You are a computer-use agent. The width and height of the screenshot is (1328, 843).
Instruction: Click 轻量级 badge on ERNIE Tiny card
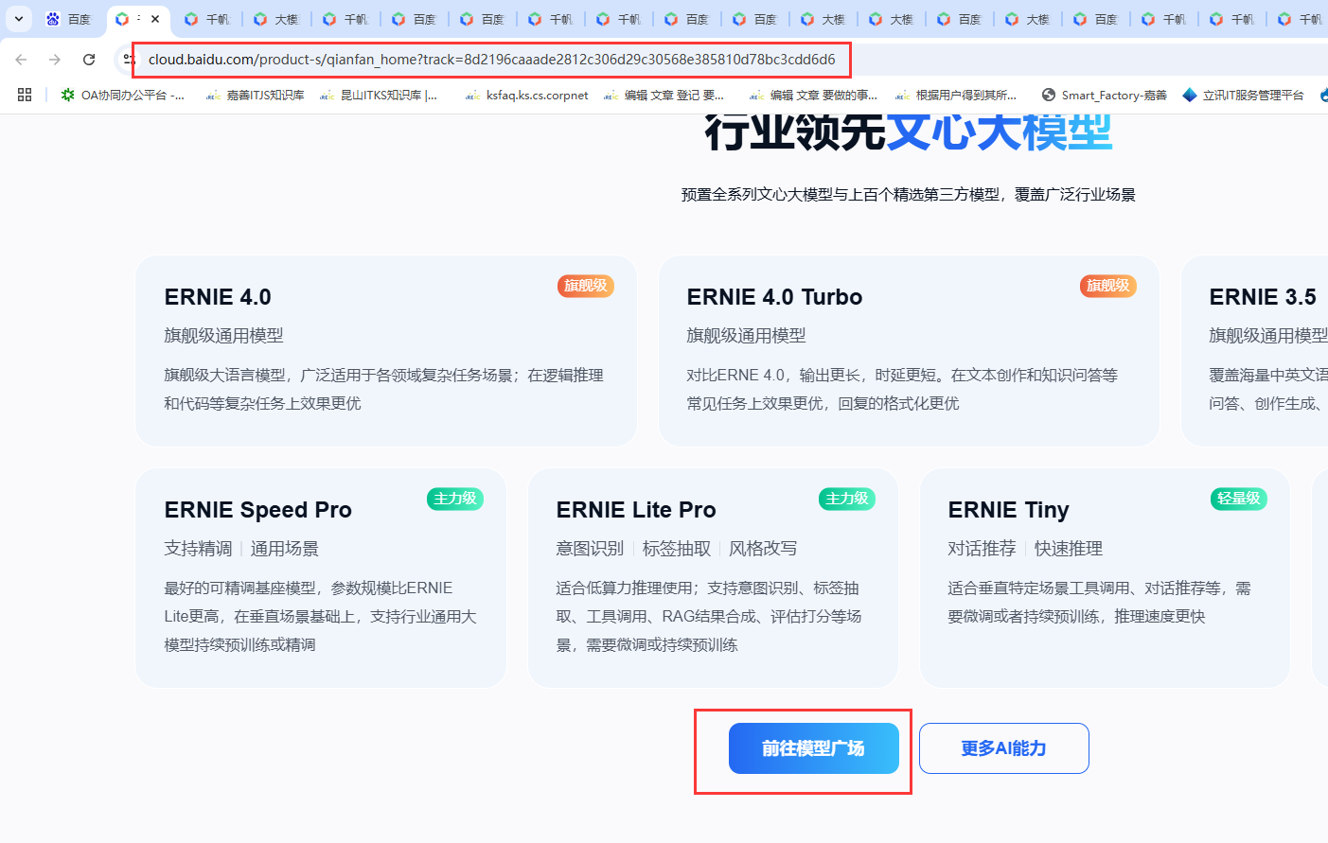tap(1239, 499)
